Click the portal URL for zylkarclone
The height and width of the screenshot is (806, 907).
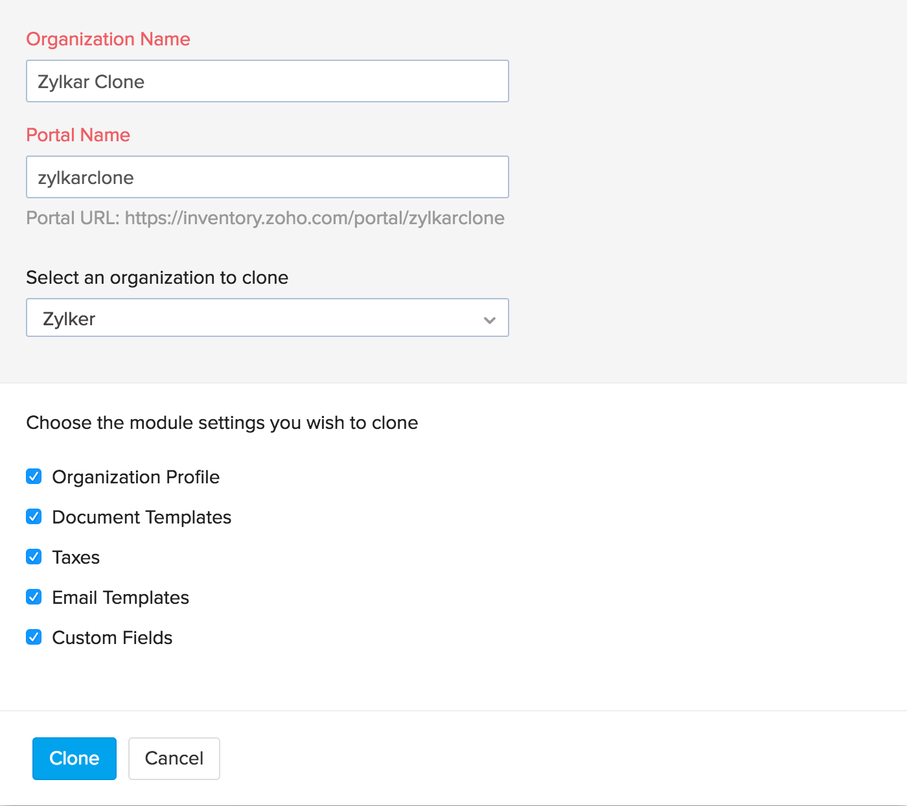click(x=265, y=218)
